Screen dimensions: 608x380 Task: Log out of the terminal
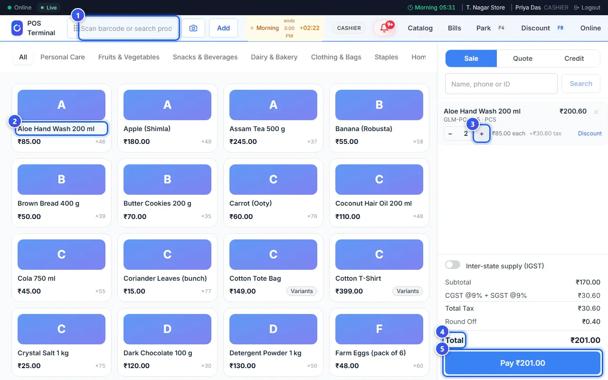click(x=587, y=8)
